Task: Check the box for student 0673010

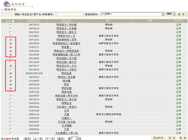Action: (11, 25)
